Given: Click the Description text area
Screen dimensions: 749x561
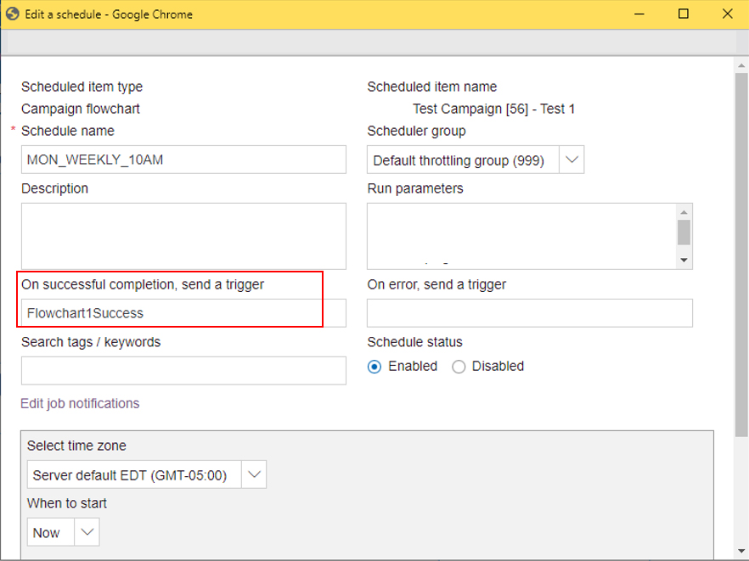Looking at the screenshot, I should point(183,236).
